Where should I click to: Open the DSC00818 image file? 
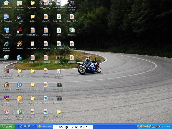click(72, 45)
